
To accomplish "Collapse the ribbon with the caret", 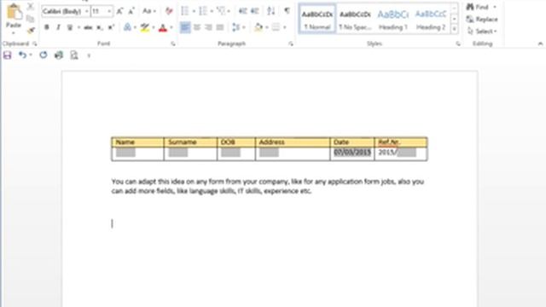I will (x=540, y=43).
